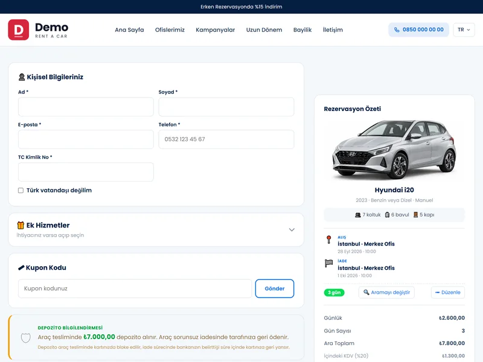Focus the Telefon input field
483x362 pixels.
(x=226, y=139)
